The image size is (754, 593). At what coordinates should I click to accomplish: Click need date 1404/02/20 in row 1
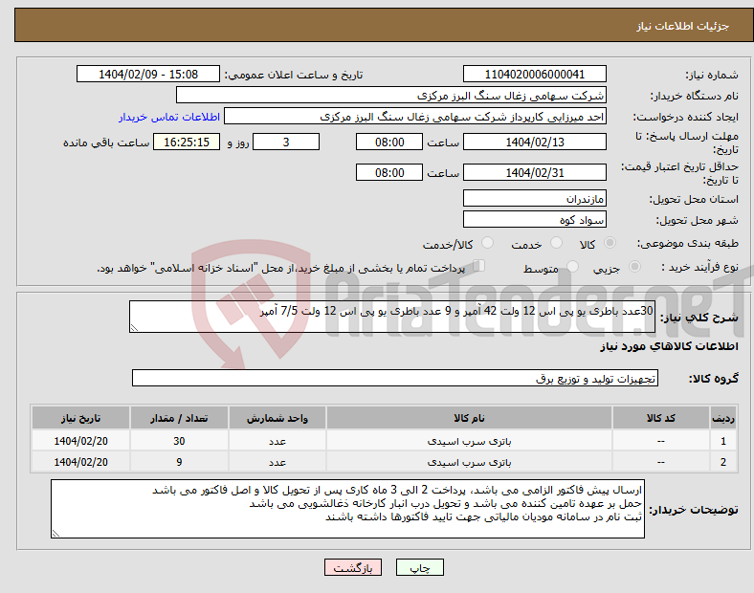coord(80,441)
